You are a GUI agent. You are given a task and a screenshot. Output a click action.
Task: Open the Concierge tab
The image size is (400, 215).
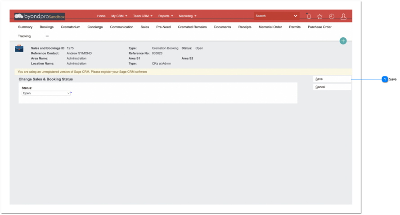[x=95, y=27]
